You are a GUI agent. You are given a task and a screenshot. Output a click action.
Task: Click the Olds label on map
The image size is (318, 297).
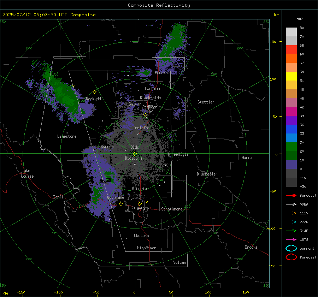tap(135, 147)
